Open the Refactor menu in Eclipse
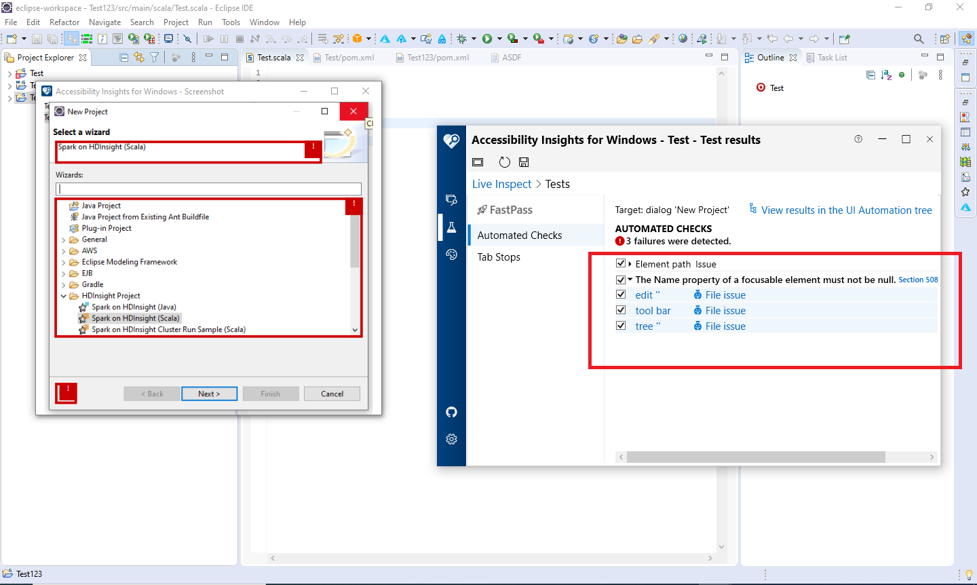 pos(64,22)
